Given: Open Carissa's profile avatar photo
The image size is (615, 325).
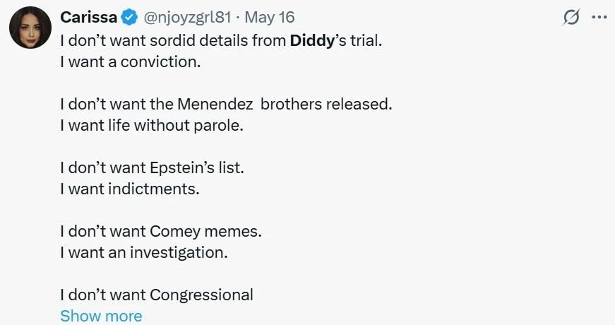Looking at the screenshot, I should [x=30, y=28].
